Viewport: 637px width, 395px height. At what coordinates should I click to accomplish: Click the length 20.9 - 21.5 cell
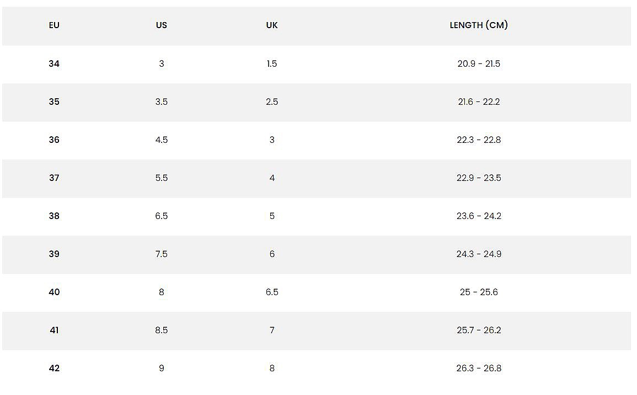click(x=479, y=64)
